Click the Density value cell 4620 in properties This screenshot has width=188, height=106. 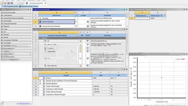click(101, 78)
